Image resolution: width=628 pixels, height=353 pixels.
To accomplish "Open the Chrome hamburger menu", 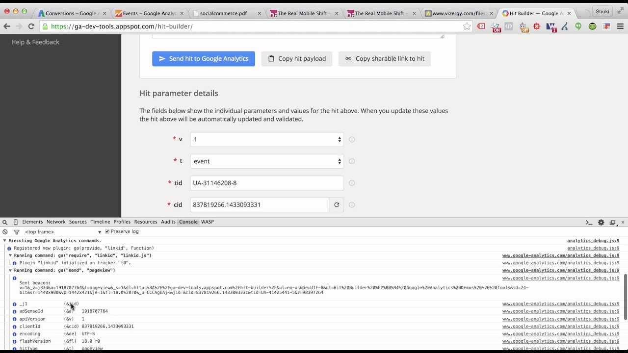I will (x=620, y=26).
